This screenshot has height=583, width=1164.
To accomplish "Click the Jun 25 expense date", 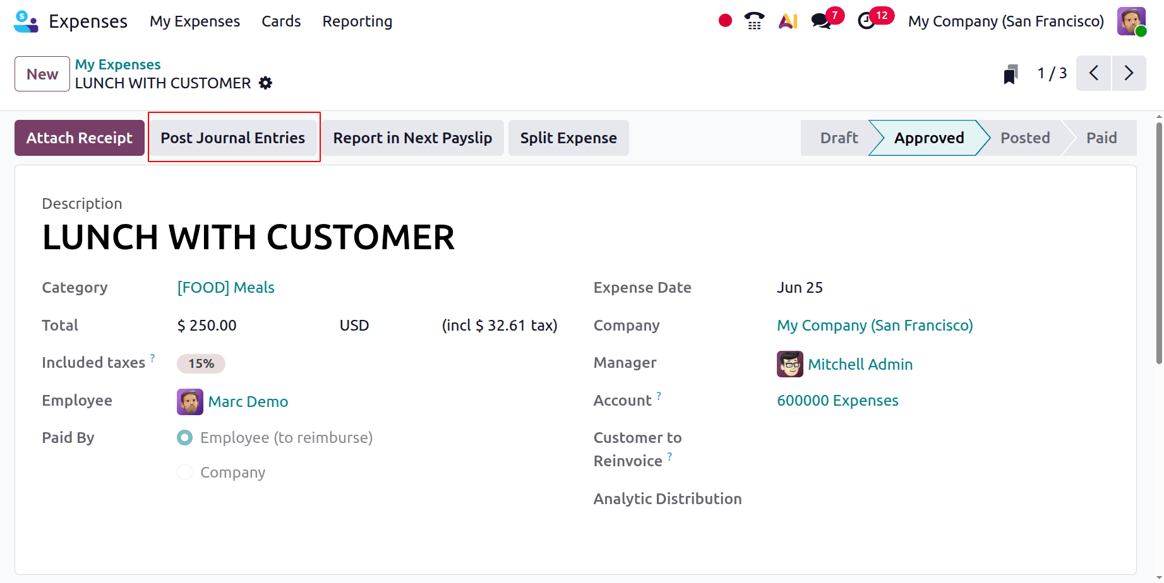I will pos(800,288).
